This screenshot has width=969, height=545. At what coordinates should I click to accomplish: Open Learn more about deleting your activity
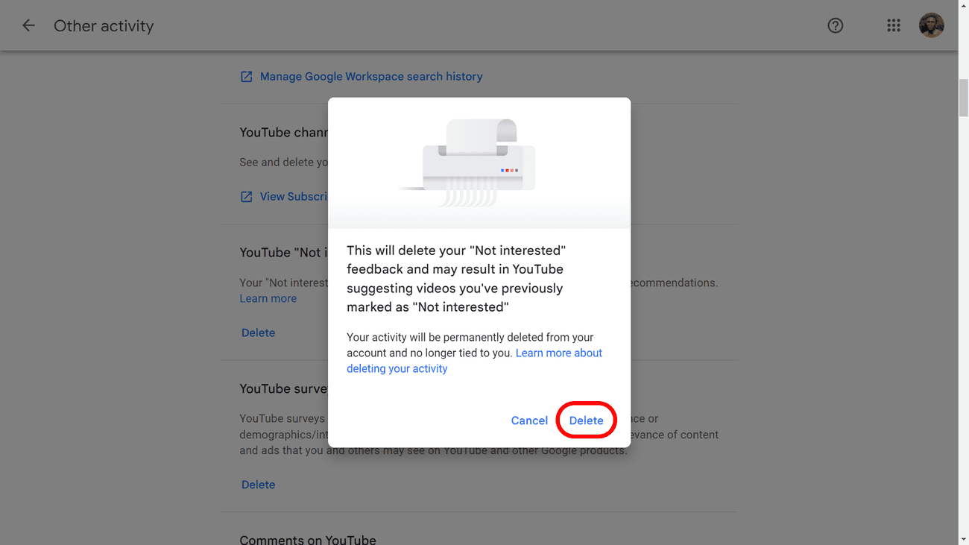point(559,352)
